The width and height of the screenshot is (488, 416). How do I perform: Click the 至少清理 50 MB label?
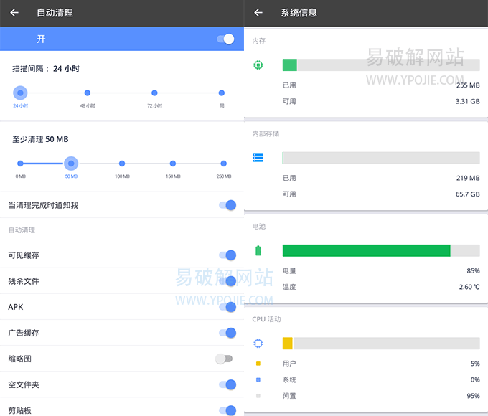tap(40, 139)
